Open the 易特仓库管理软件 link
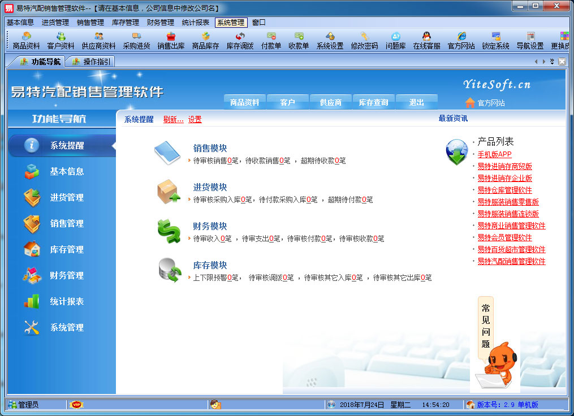574x416 pixels. (505, 190)
